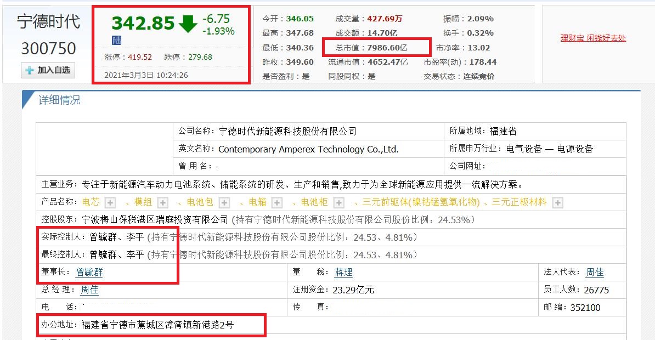This screenshot has width=655, height=340.
Task: Click the 加入自选 button
Action: [48, 70]
